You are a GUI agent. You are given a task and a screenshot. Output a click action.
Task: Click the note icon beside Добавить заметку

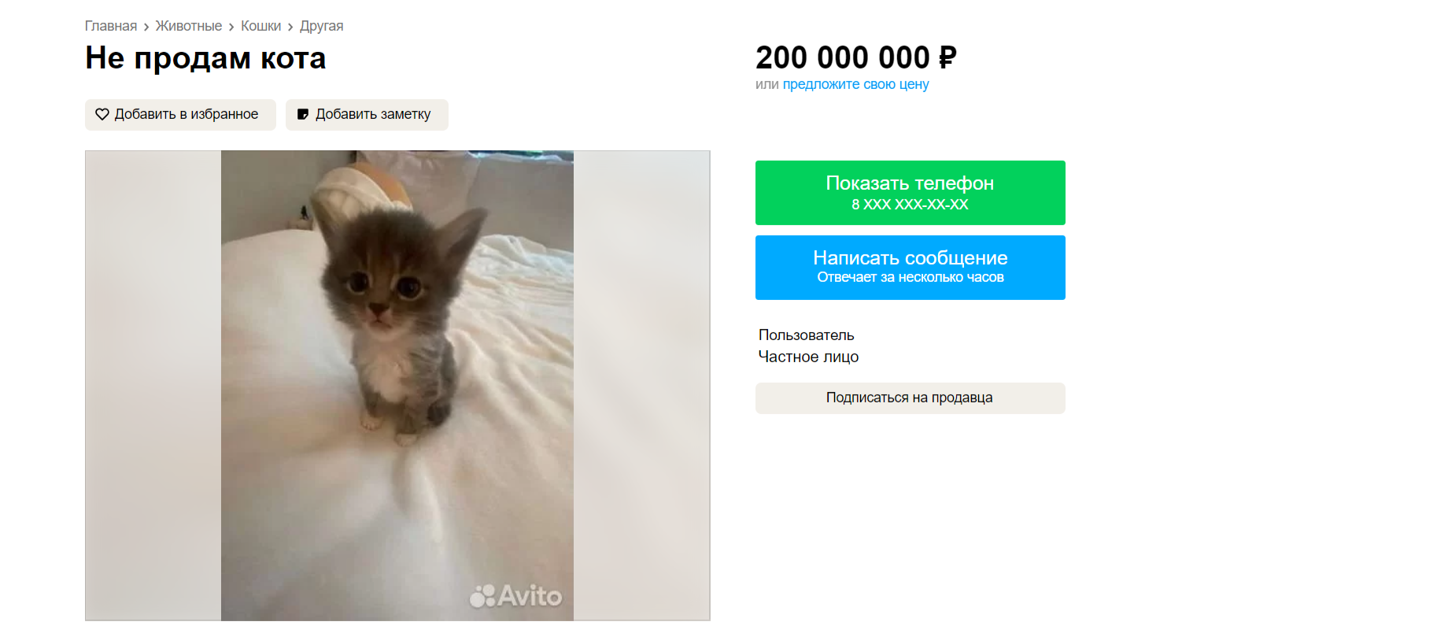pos(303,114)
